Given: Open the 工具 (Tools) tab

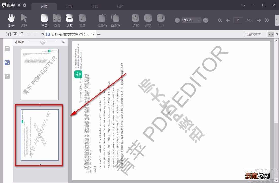Looking at the screenshot, I should click(95, 7).
